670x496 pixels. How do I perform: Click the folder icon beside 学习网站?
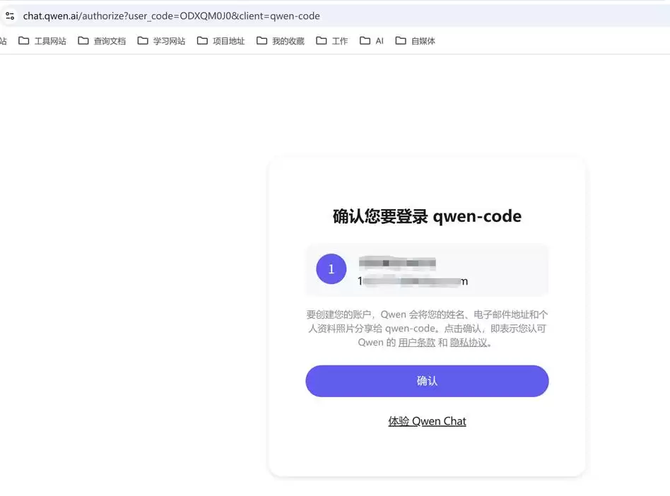click(x=143, y=41)
